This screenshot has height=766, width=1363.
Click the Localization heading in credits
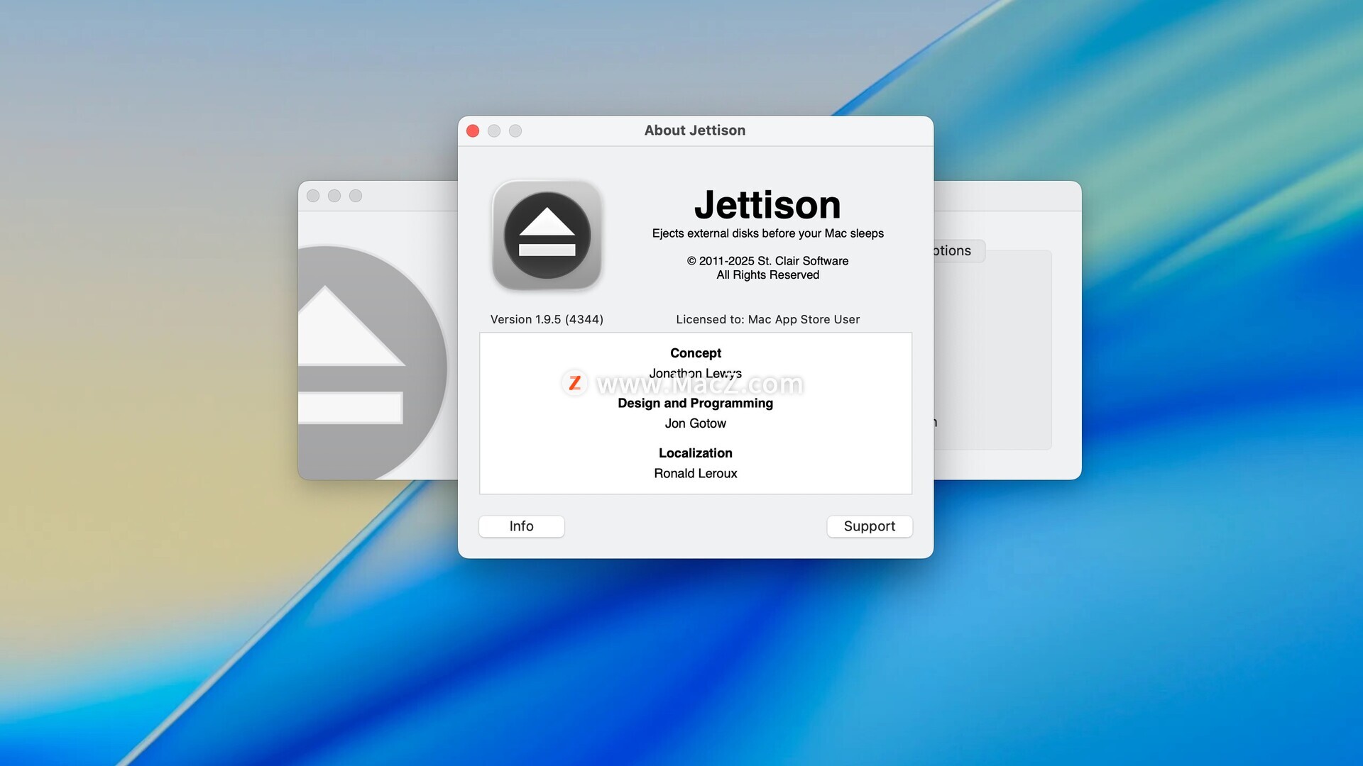click(695, 453)
